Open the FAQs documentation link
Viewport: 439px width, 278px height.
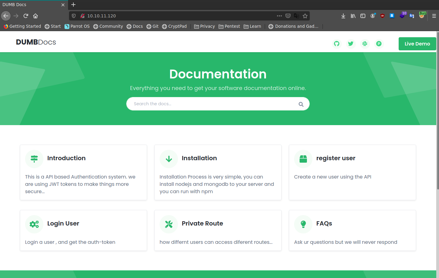[324, 223]
